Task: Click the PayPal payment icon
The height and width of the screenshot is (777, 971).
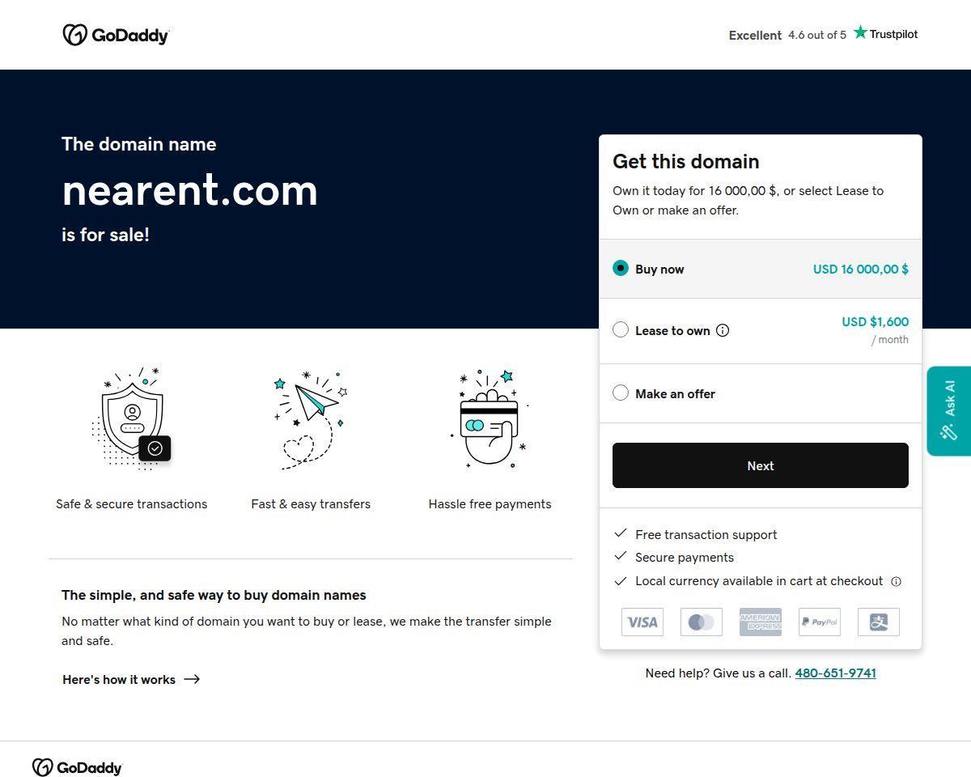Action: (x=820, y=622)
